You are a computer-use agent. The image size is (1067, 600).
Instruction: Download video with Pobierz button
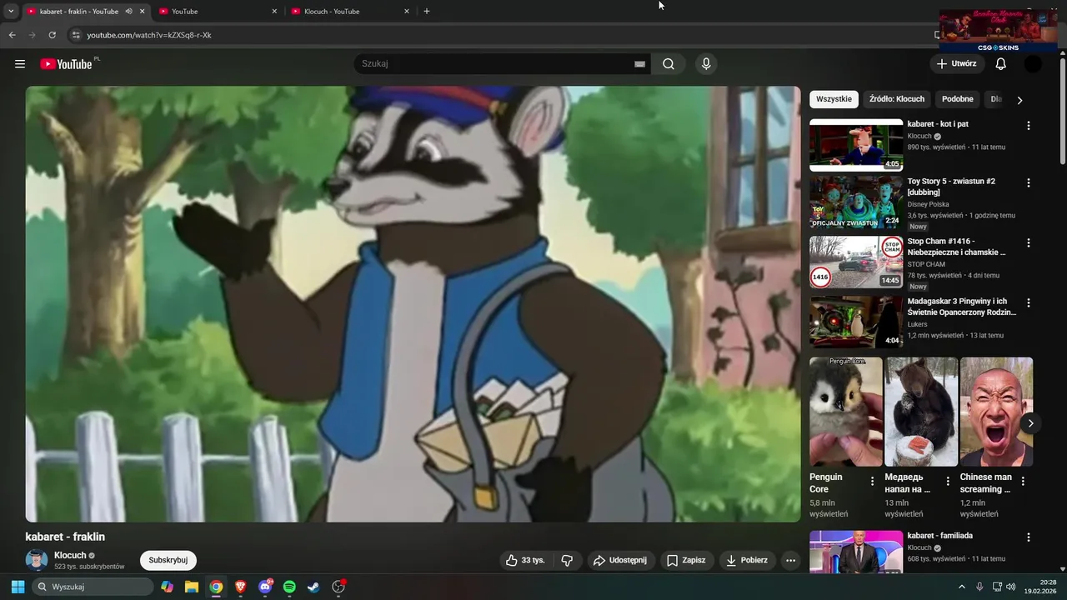[747, 561]
